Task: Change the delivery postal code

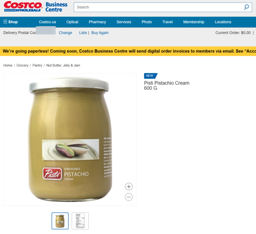Action: [x=65, y=33]
